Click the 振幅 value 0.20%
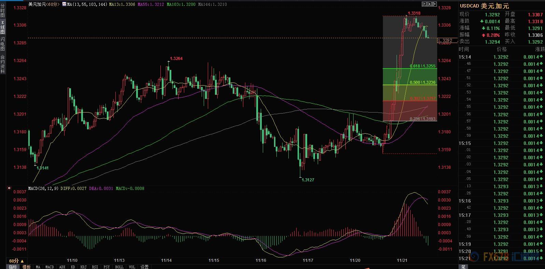This screenshot has width=545, height=269. [x=490, y=35]
